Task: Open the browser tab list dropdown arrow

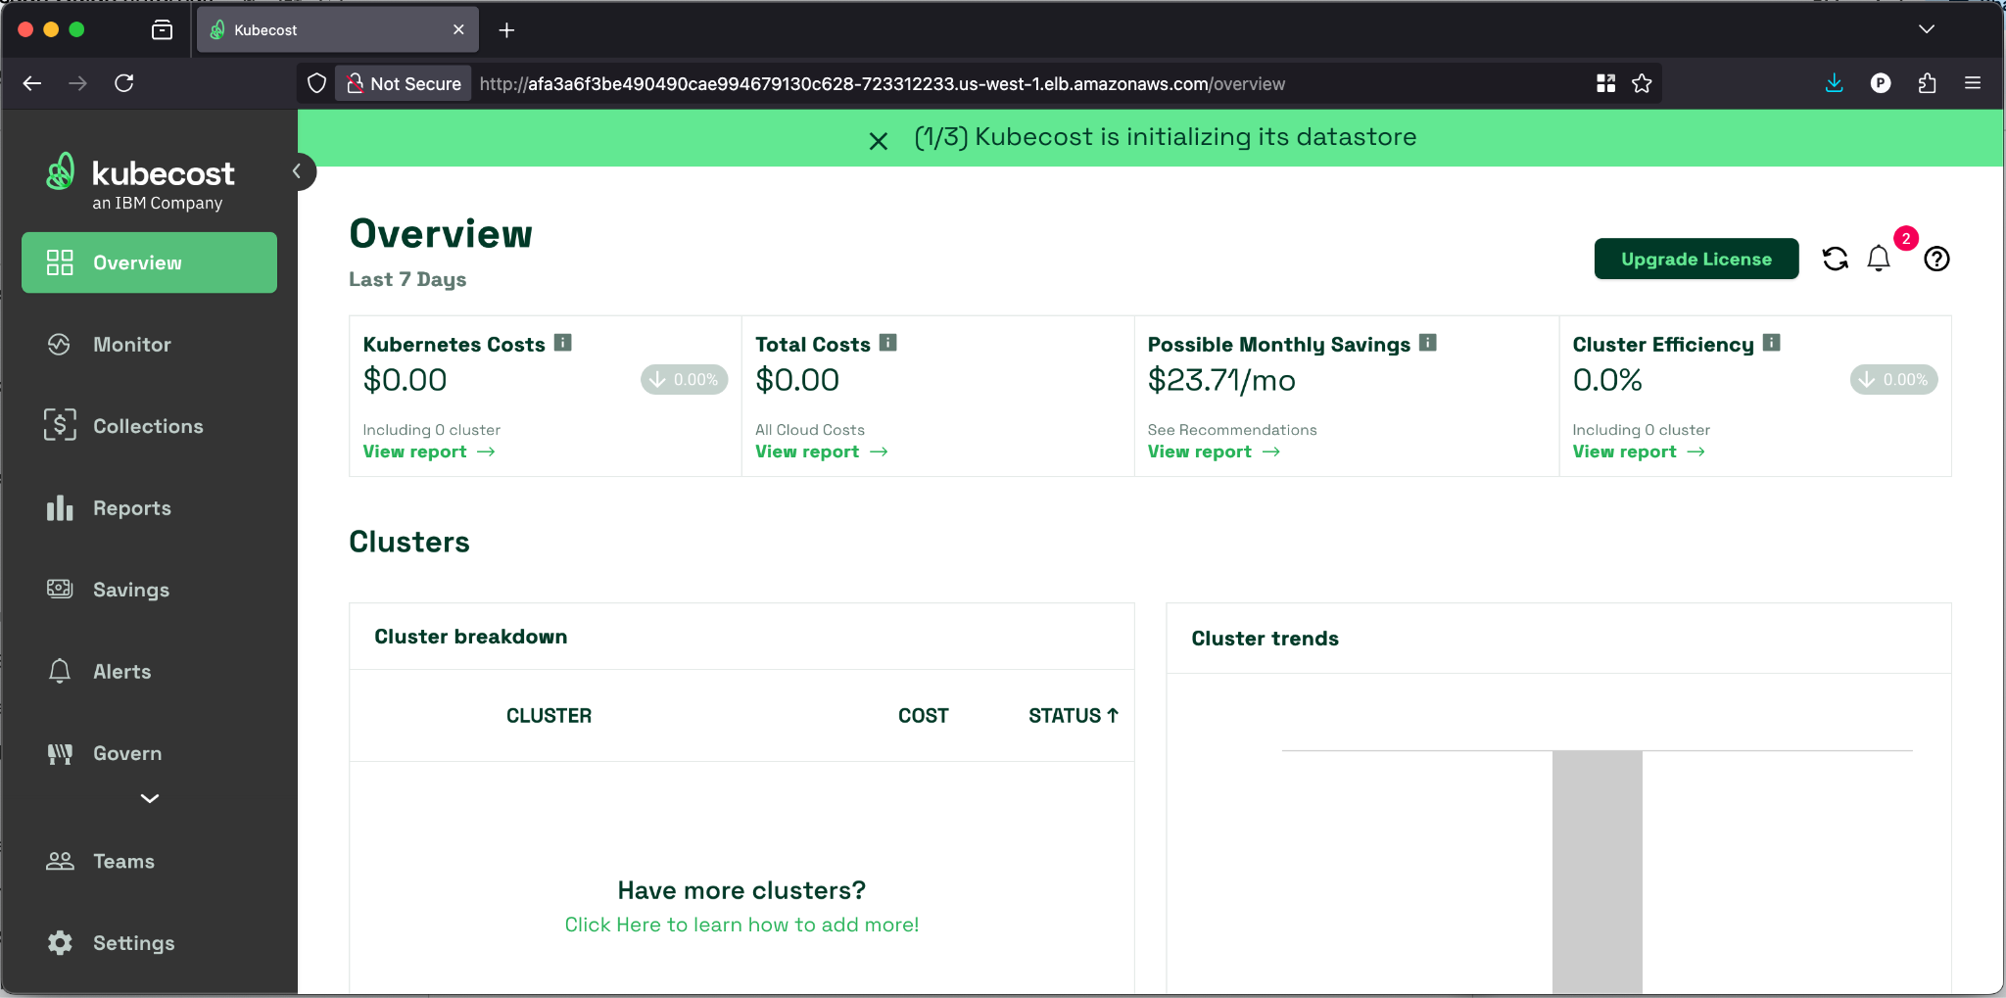Action: 1926,29
